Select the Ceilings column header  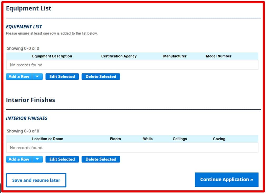[180, 139]
